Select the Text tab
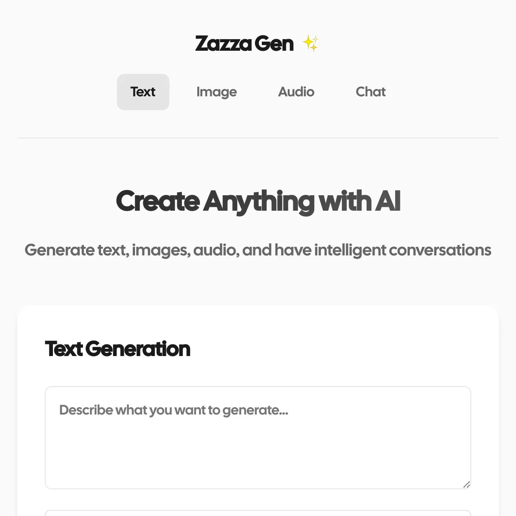Screen dimensions: 516x516 coord(143,92)
